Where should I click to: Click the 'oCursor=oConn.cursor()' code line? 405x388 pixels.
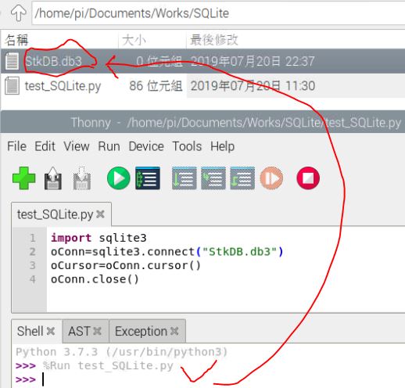(x=126, y=265)
